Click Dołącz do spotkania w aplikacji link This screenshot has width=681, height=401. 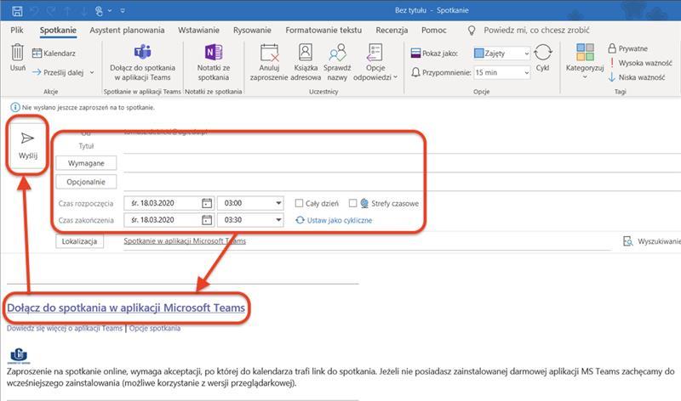click(x=126, y=307)
